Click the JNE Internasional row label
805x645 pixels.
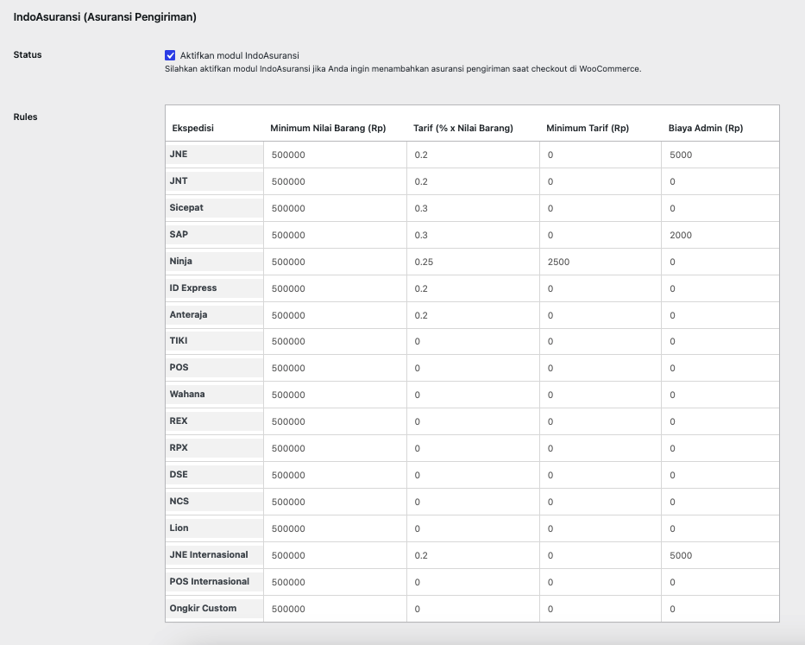pos(209,554)
